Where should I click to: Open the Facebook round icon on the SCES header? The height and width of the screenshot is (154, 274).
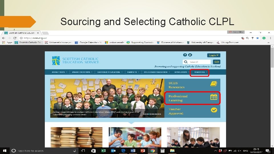coord(185,55)
